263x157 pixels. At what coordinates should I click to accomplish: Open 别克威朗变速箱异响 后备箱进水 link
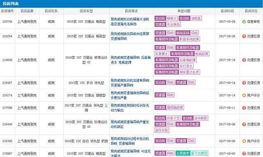tap(131, 60)
